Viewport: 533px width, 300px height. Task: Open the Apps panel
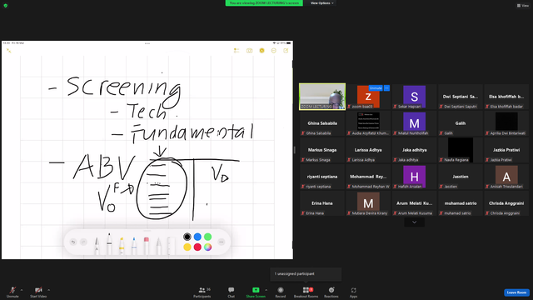point(353,292)
